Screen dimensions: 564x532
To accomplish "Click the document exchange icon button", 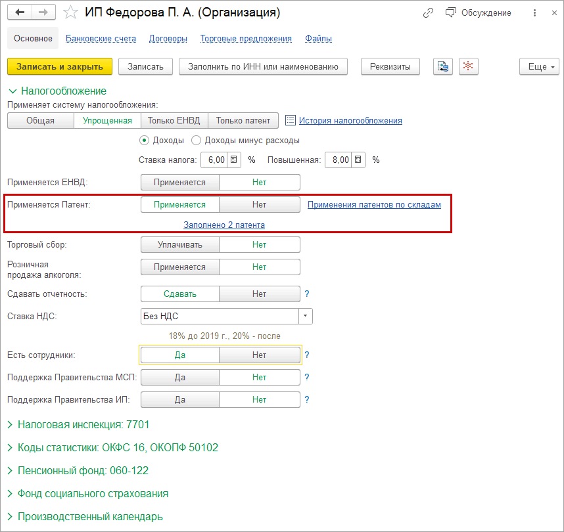I will (443, 66).
